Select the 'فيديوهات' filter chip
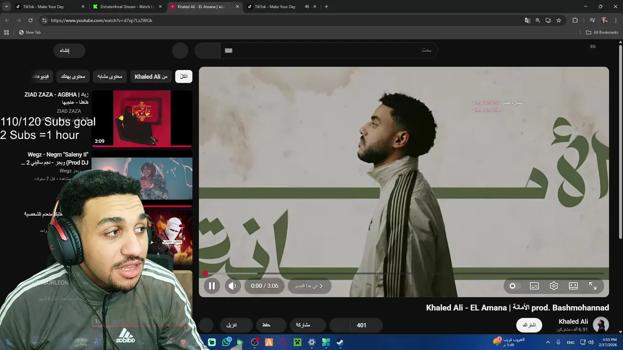 click(x=41, y=76)
